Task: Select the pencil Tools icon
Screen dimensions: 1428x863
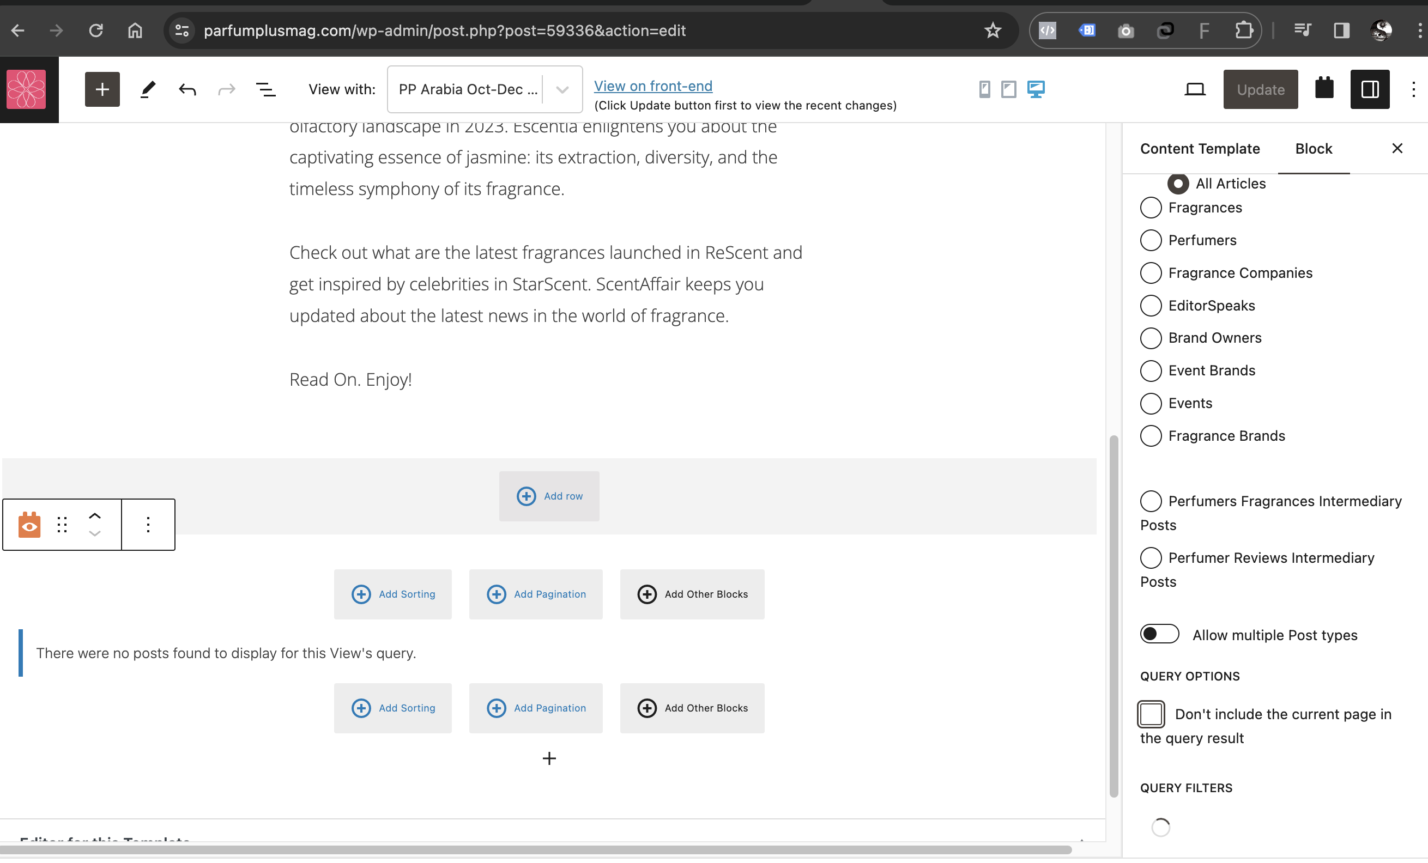Action: [148, 89]
